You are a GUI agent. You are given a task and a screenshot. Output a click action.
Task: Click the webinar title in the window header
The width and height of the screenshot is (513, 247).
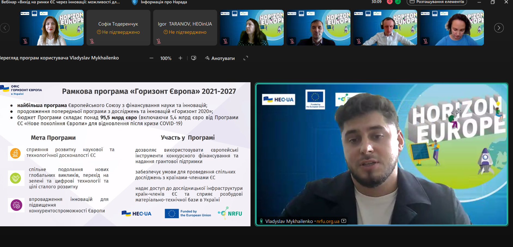pos(60,2)
